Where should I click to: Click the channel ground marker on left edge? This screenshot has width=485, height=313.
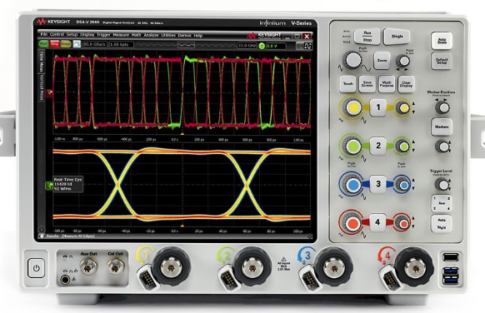click(49, 92)
